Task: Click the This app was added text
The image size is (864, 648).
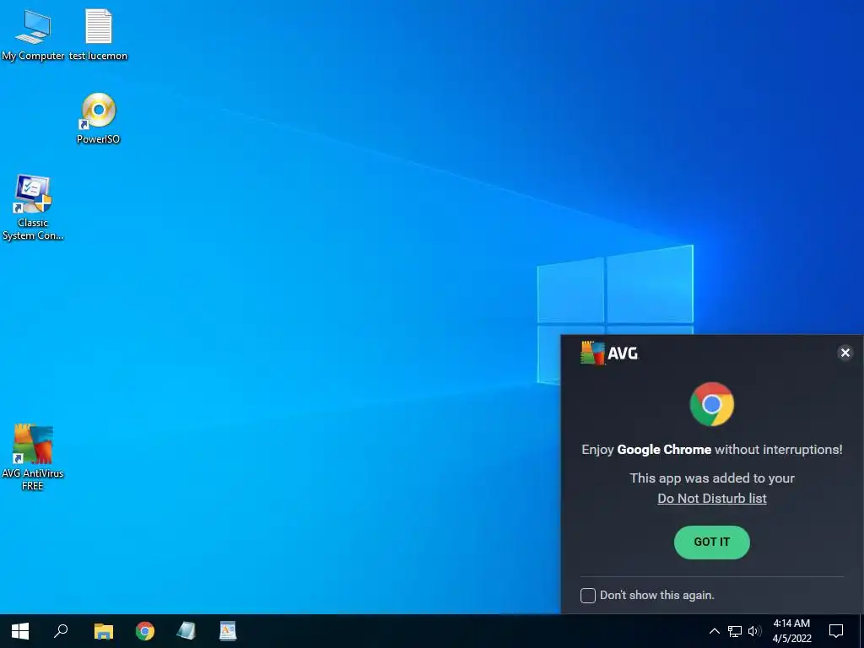Action: click(x=712, y=478)
